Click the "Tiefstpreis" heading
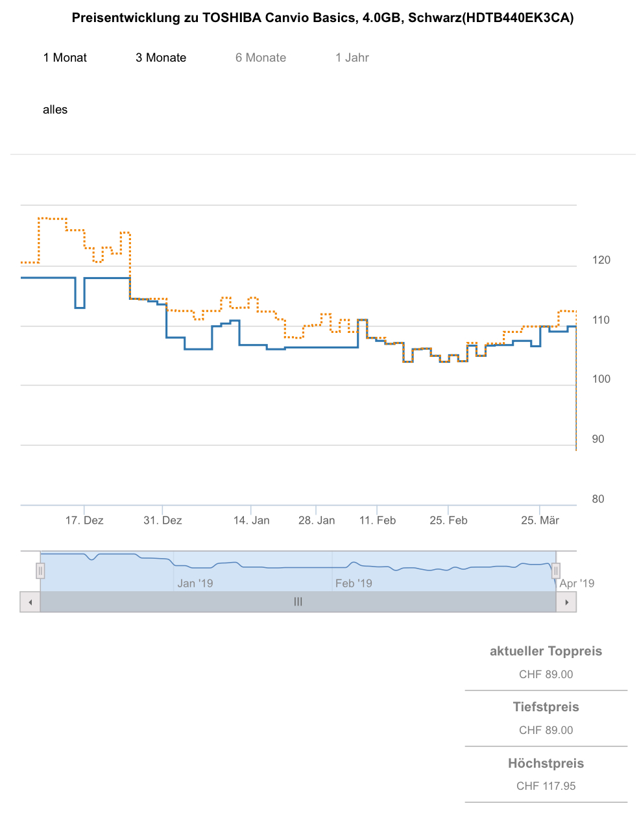Image resolution: width=639 pixels, height=819 pixels. pos(546,707)
